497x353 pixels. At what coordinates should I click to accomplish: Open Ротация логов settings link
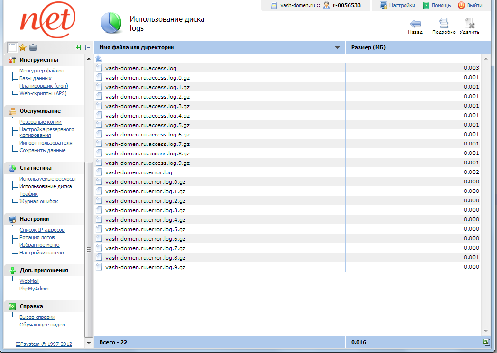pos(37,237)
